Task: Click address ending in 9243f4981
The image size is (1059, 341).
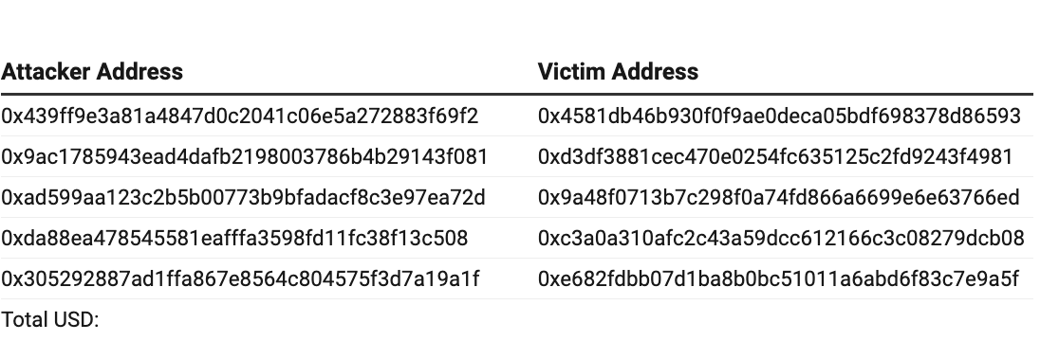Action: (x=775, y=157)
